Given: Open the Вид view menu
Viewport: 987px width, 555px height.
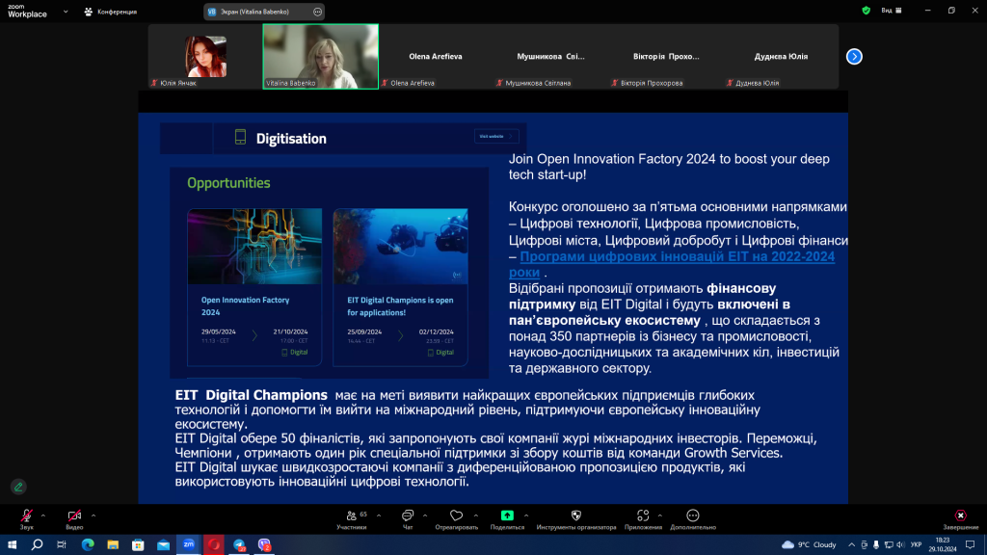Looking at the screenshot, I should click(x=892, y=10).
